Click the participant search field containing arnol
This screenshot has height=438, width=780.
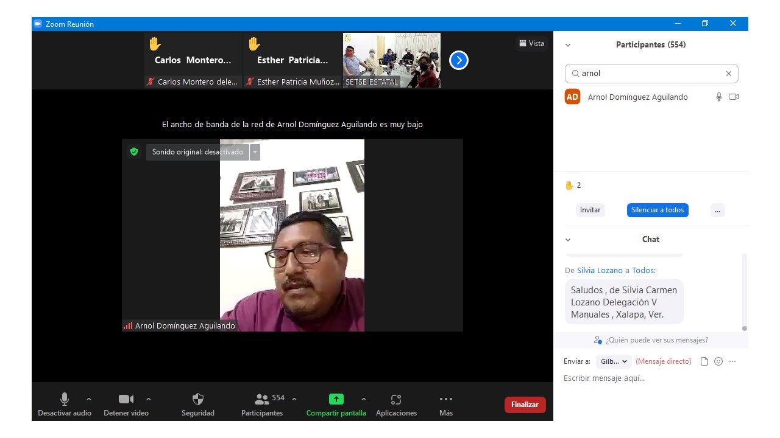pos(651,74)
